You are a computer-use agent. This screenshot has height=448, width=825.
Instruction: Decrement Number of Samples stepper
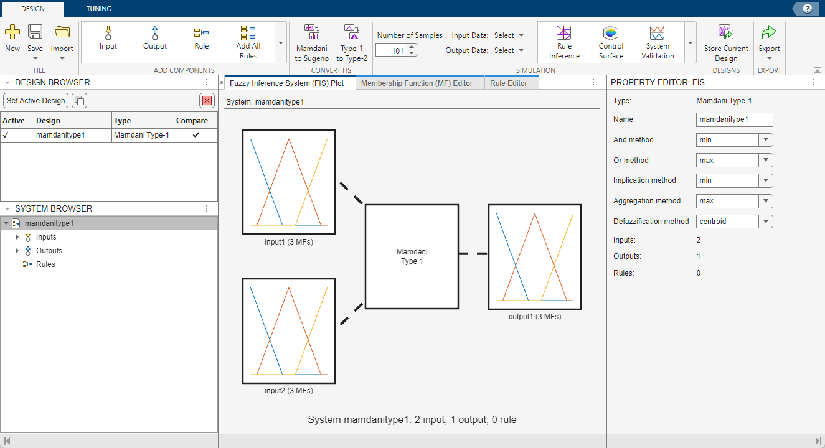pyautogui.click(x=412, y=54)
